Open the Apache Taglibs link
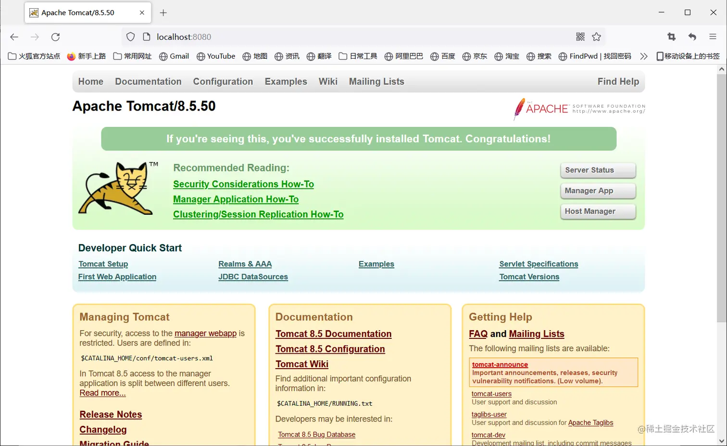Screen dimensions: 727x446 [x=591, y=423]
